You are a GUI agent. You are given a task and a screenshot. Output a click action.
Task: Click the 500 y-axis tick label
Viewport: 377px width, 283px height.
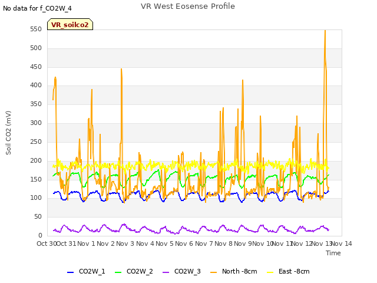[36, 48]
